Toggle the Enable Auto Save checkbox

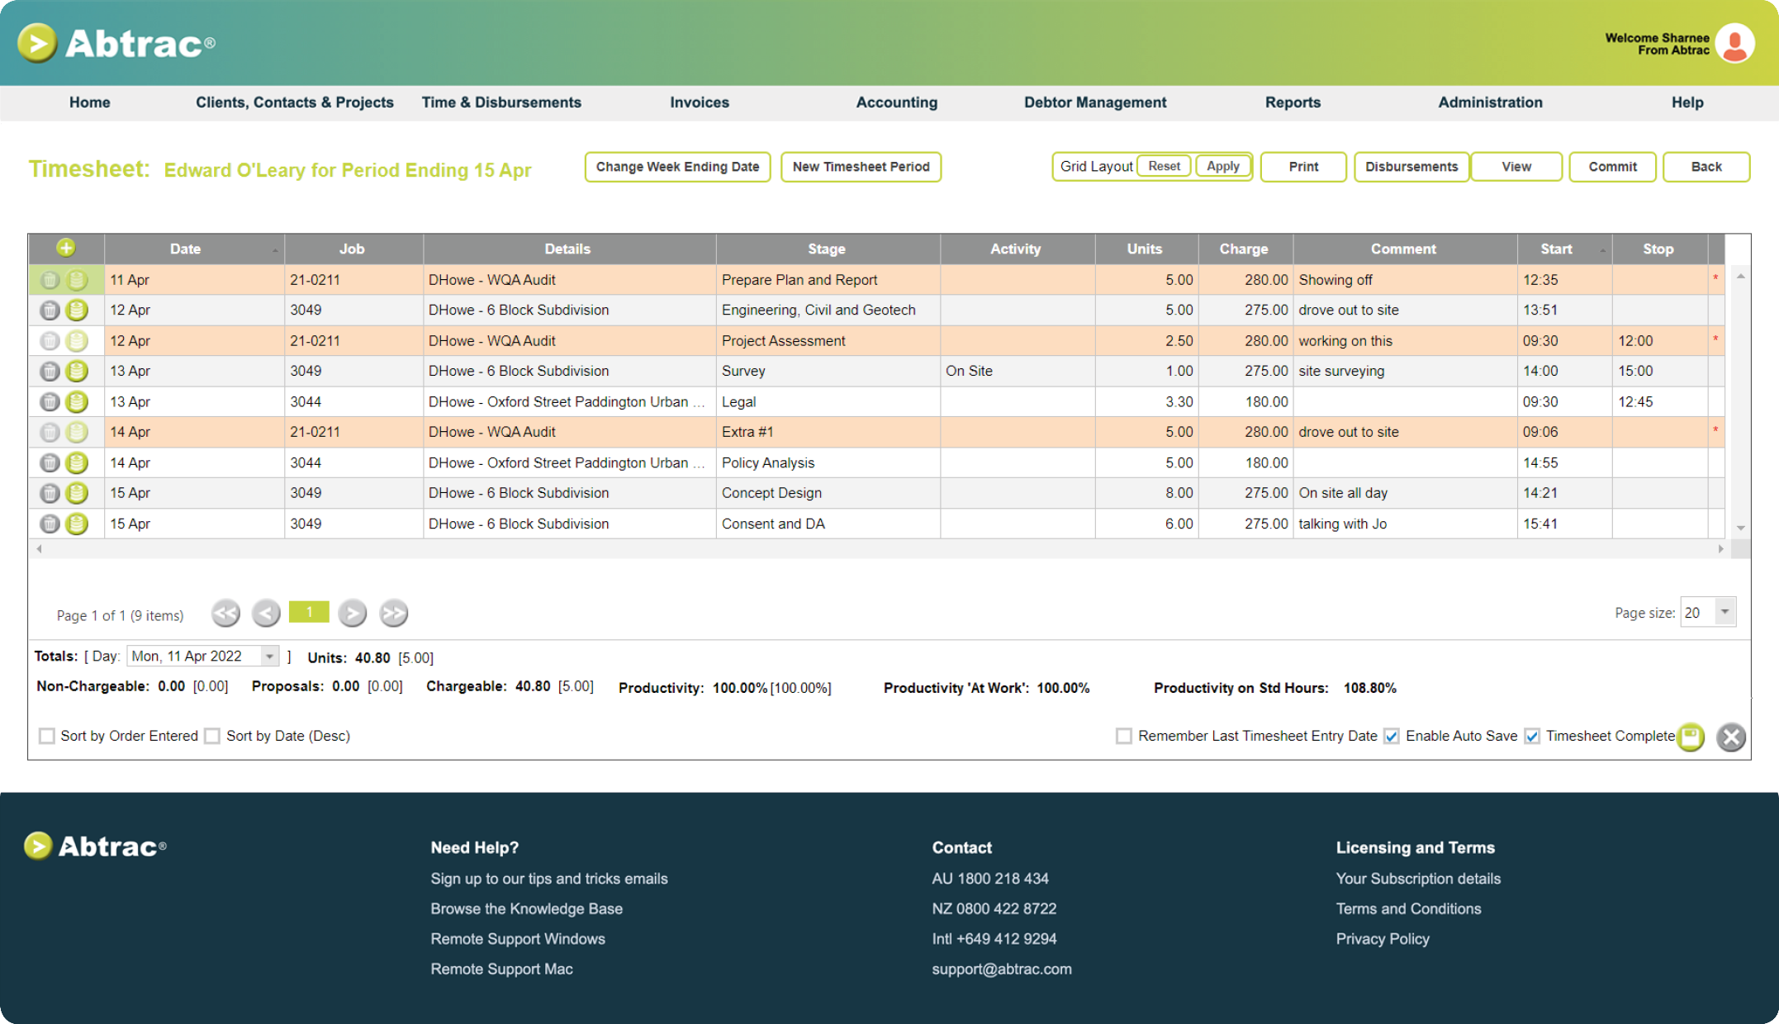pyautogui.click(x=1392, y=734)
